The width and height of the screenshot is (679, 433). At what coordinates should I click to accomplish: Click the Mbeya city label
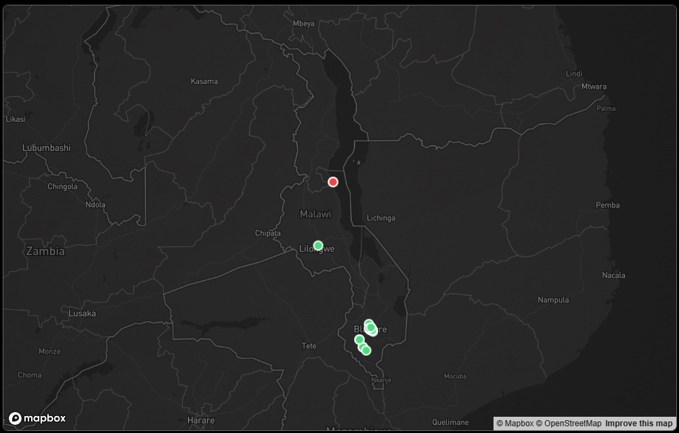tap(303, 22)
